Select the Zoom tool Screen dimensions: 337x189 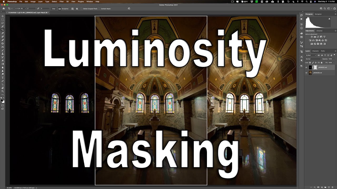[2, 91]
